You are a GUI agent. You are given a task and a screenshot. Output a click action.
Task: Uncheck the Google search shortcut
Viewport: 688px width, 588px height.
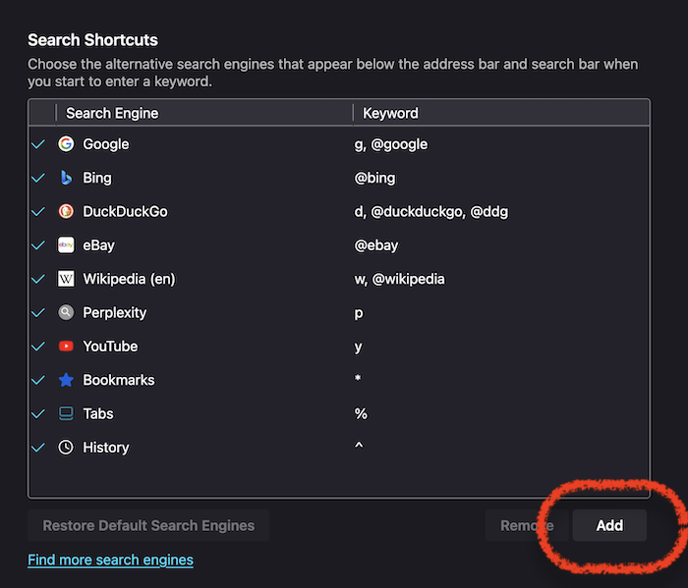coord(38,143)
